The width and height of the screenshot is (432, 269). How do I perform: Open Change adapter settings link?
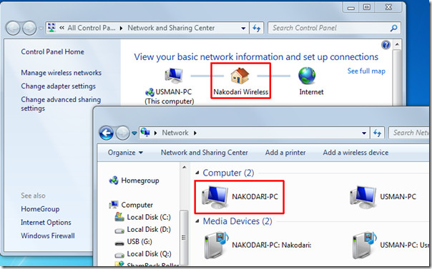click(x=59, y=86)
